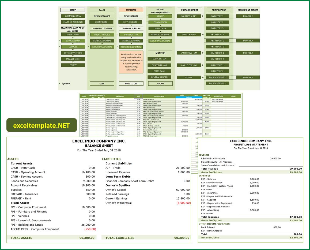Open the SETUP section header button

[x=73, y=10]
